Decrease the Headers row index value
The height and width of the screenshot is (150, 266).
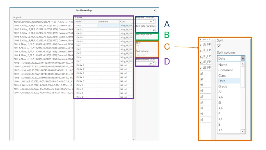click(x=154, y=22)
